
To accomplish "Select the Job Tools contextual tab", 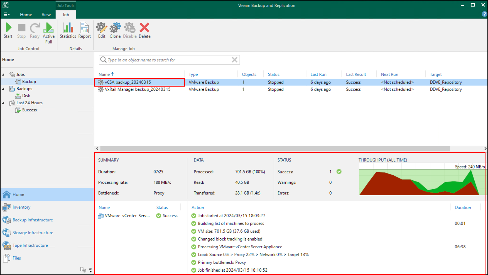I will 66,5.
